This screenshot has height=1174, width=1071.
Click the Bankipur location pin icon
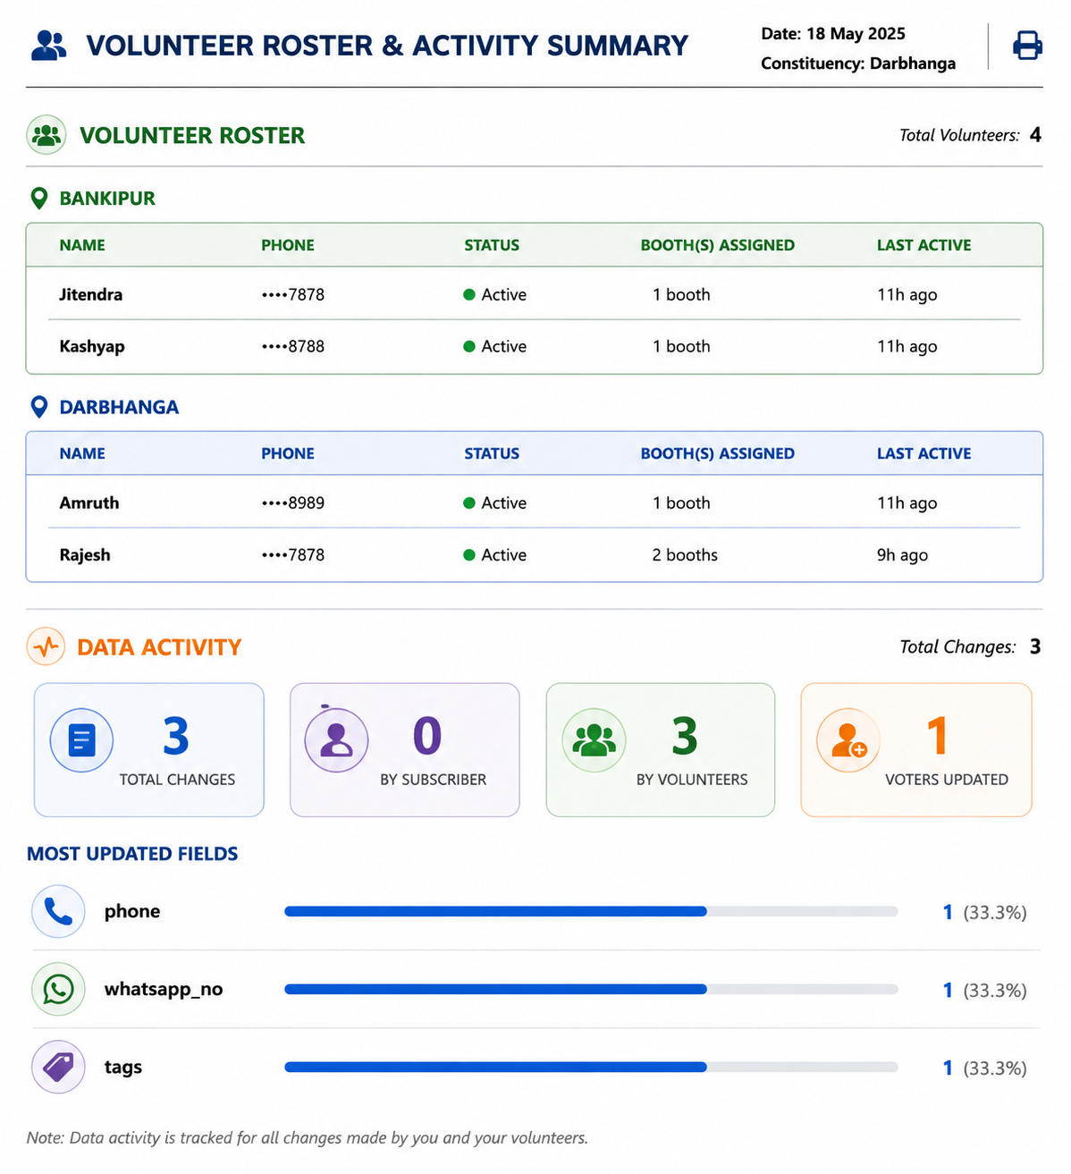[x=39, y=198]
